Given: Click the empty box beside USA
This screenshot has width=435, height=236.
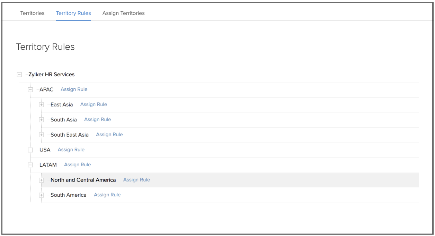Looking at the screenshot, I should [x=30, y=150].
